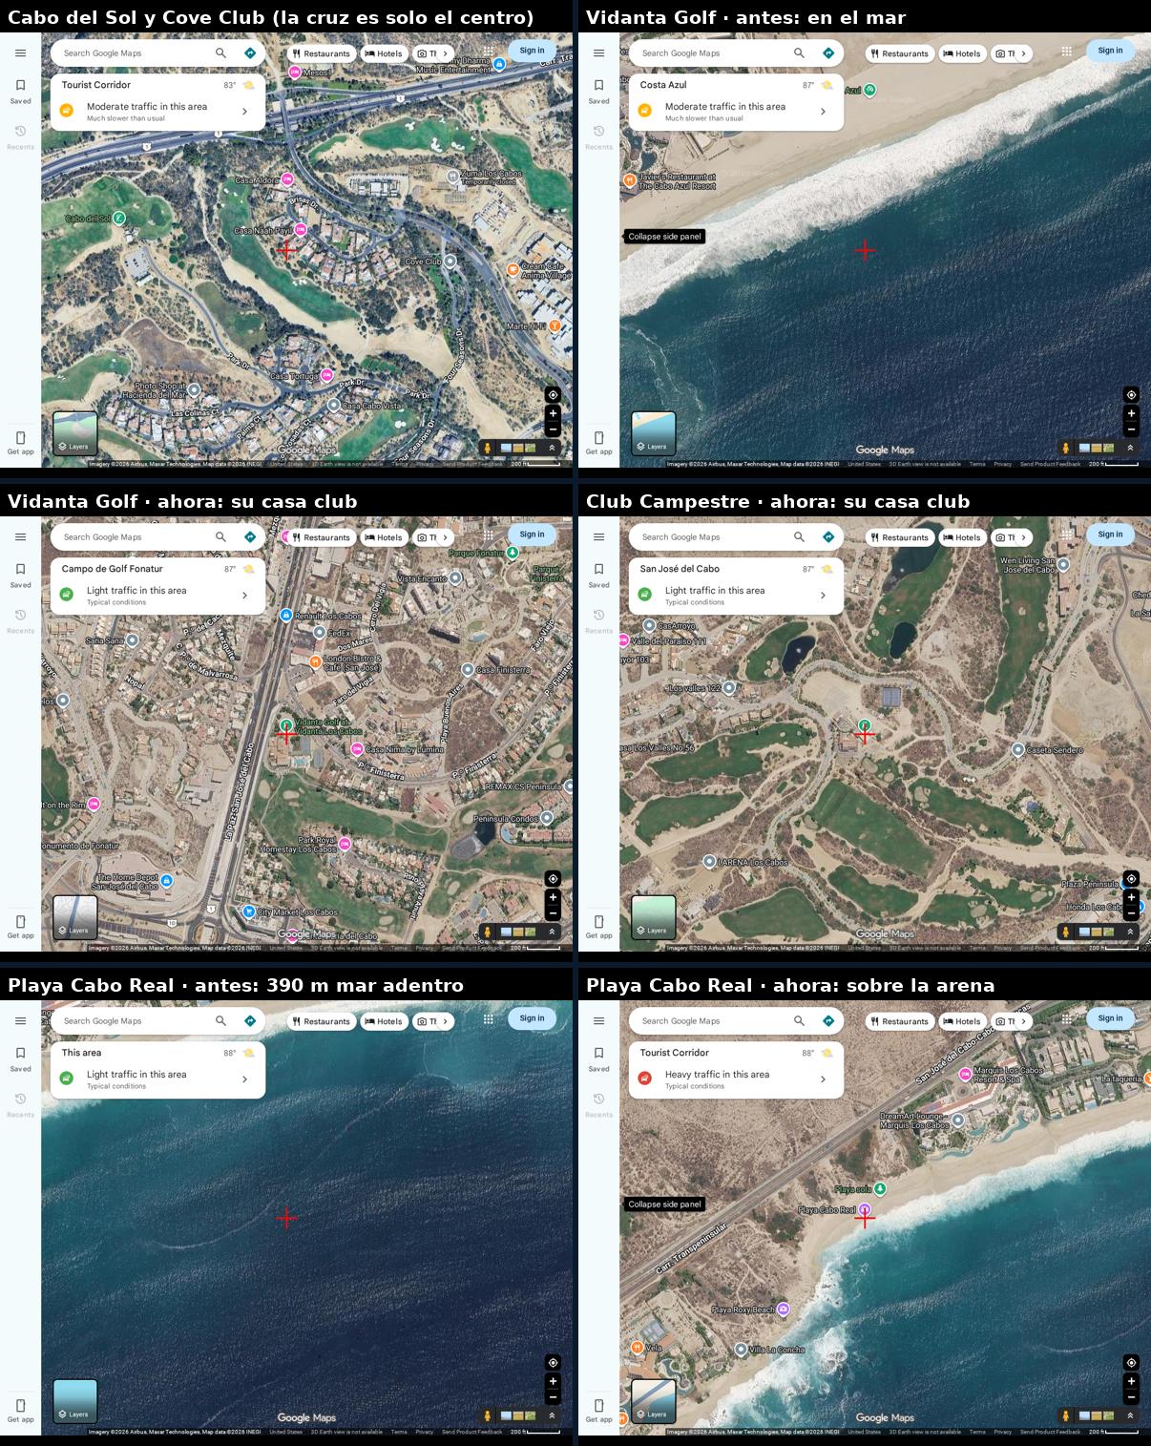Select the City Market Los Cabos pin
The height and width of the screenshot is (1446, 1151).
coord(249,912)
